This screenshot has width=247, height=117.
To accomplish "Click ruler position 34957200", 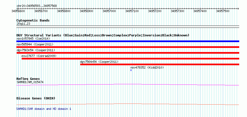I will point(155,11).
